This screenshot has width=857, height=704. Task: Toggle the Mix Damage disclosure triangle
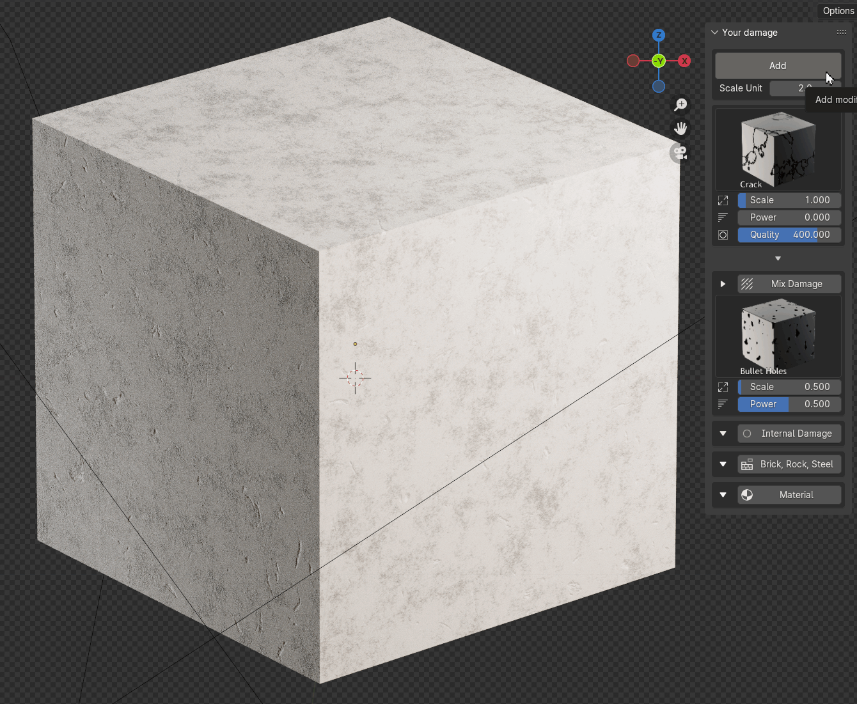pos(723,284)
